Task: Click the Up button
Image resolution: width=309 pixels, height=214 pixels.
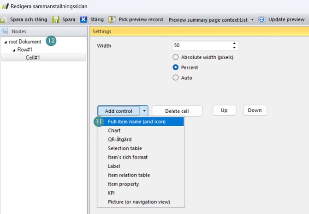Action: (x=224, y=110)
